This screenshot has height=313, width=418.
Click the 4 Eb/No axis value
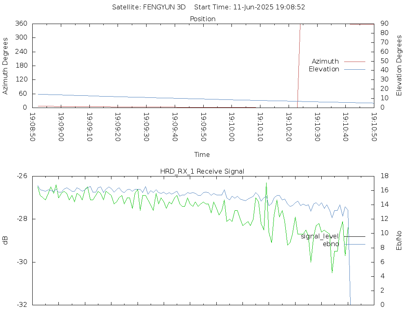(382, 276)
